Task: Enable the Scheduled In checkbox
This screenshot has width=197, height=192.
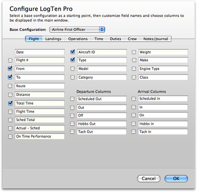Action: pos(134,99)
